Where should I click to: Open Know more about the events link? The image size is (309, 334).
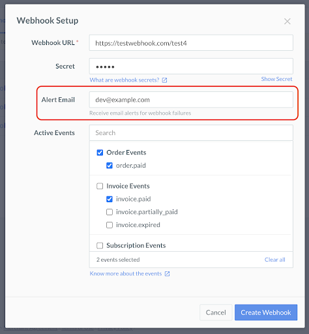tap(126, 273)
